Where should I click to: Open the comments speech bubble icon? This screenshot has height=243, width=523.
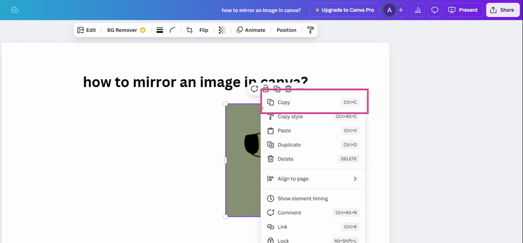point(435,10)
